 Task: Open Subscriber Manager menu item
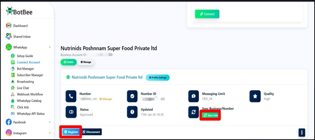click(30, 75)
